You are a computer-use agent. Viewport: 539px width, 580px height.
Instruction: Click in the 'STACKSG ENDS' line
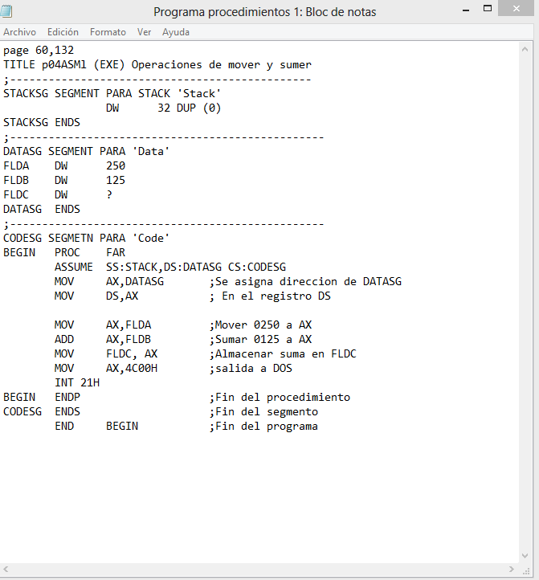tap(42, 122)
